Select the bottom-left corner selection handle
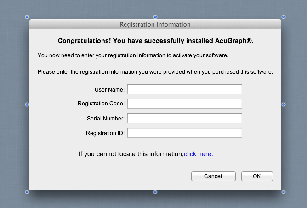This screenshot has height=208, width=307. click(27, 192)
